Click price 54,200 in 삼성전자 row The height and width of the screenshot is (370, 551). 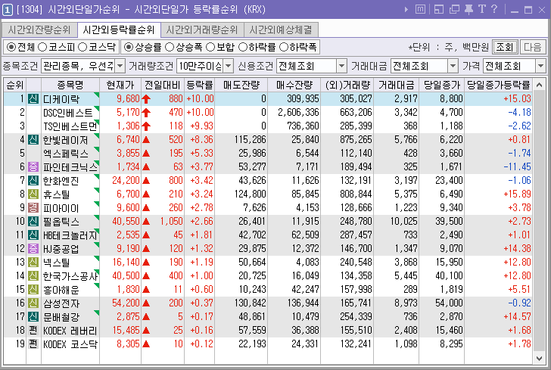coord(126,303)
